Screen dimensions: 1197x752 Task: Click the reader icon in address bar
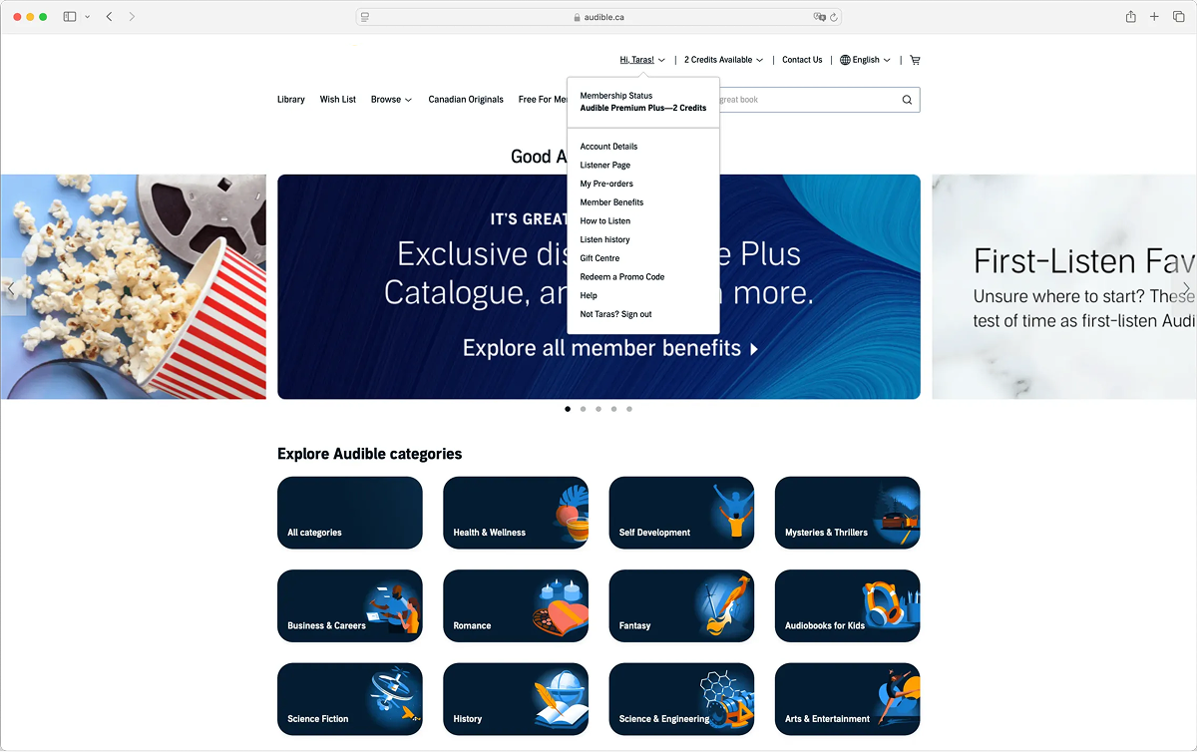pos(365,17)
